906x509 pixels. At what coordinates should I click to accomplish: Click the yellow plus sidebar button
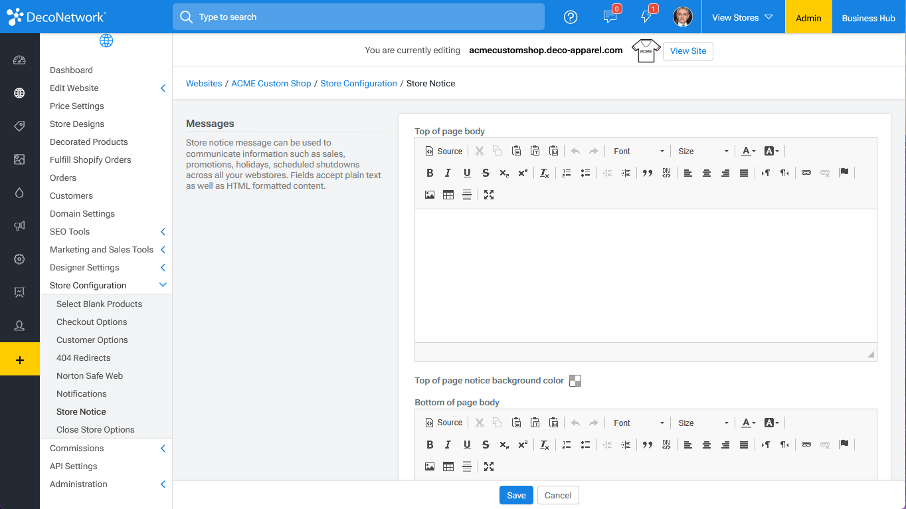(x=19, y=359)
